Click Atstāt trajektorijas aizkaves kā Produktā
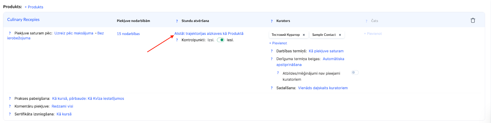The image size is (491, 123). coord(209,34)
